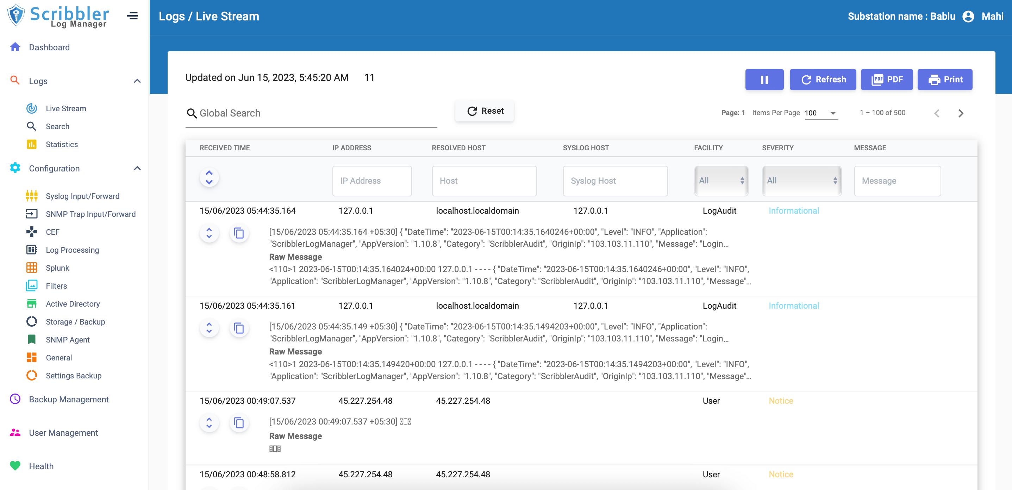This screenshot has height=490, width=1012.
Task: Open Settings Backup from sidebar
Action: tap(73, 375)
